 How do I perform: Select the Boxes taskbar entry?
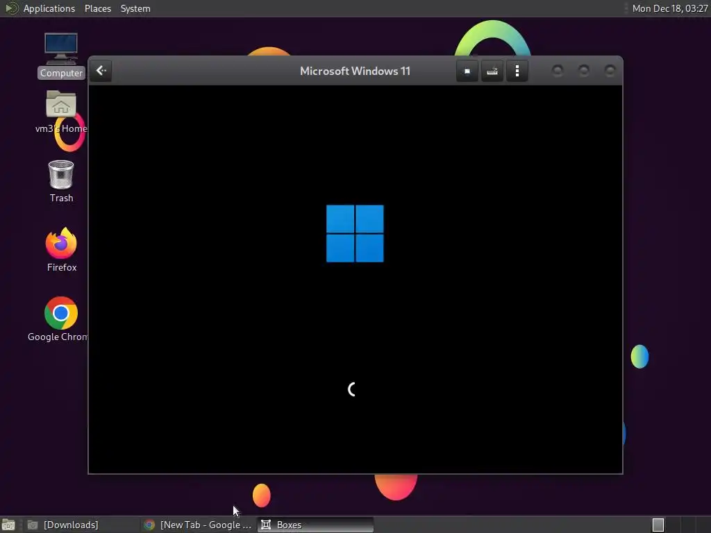(x=316, y=525)
